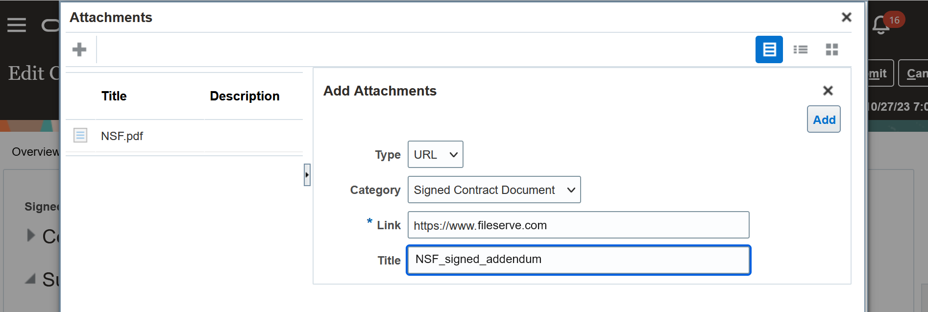Image resolution: width=928 pixels, height=312 pixels.
Task: Close the Attachments dialog
Action: click(x=846, y=17)
